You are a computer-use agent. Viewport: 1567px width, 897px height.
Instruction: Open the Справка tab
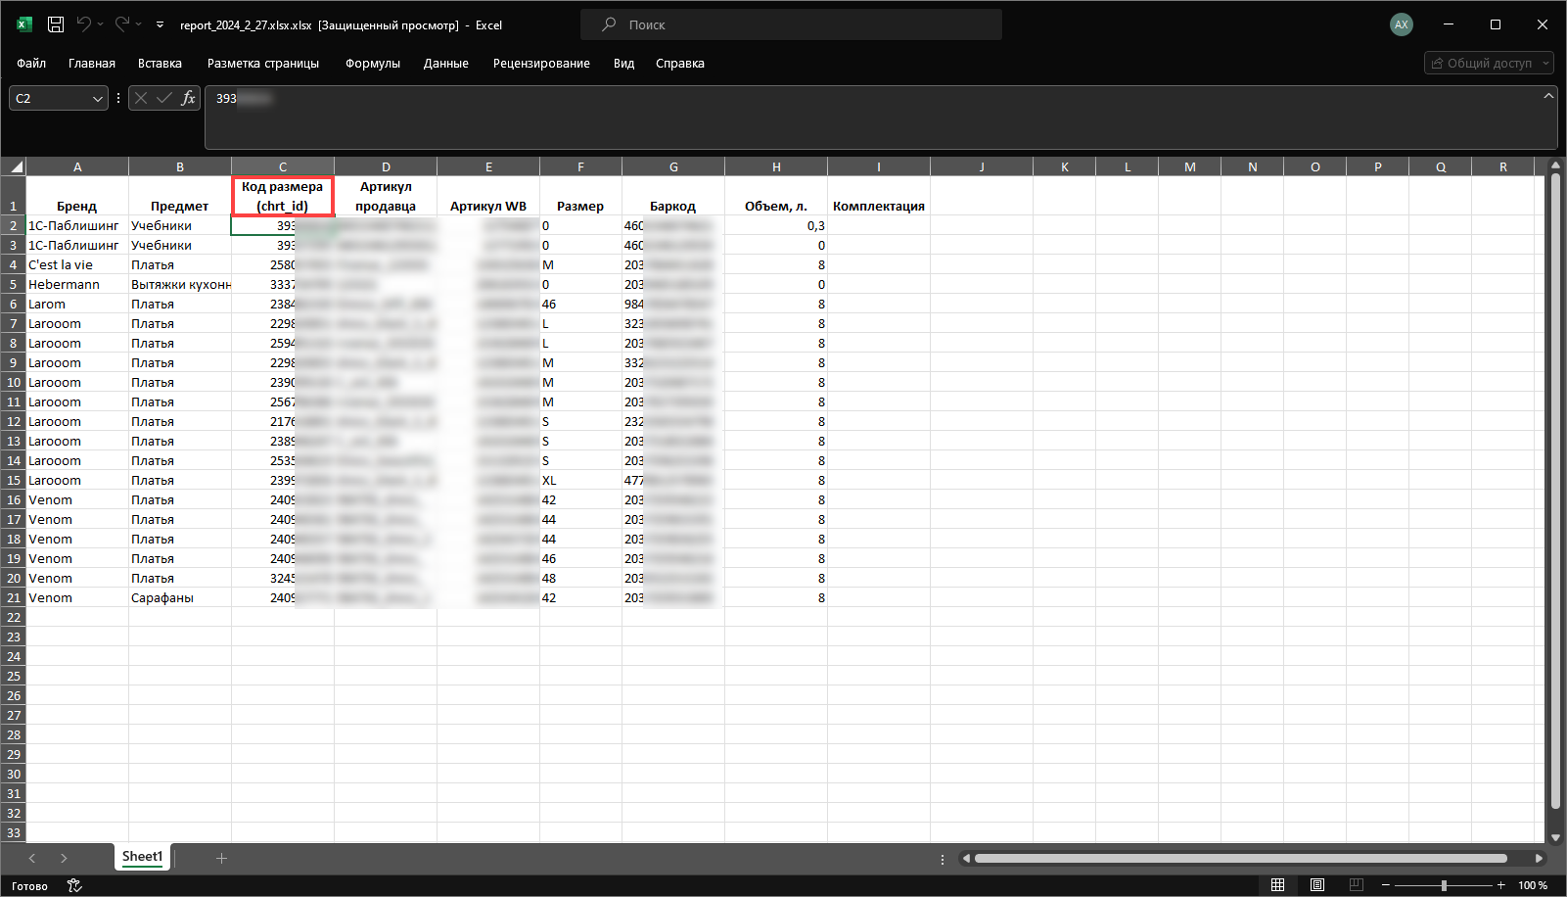tap(680, 64)
